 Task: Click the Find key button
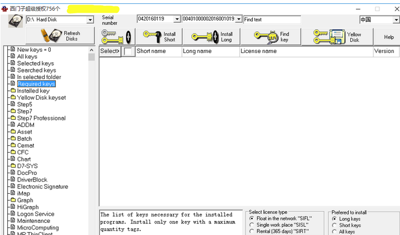271,37
